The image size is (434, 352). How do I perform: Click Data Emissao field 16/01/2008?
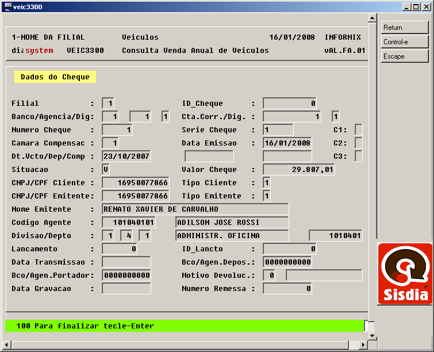[x=287, y=143]
